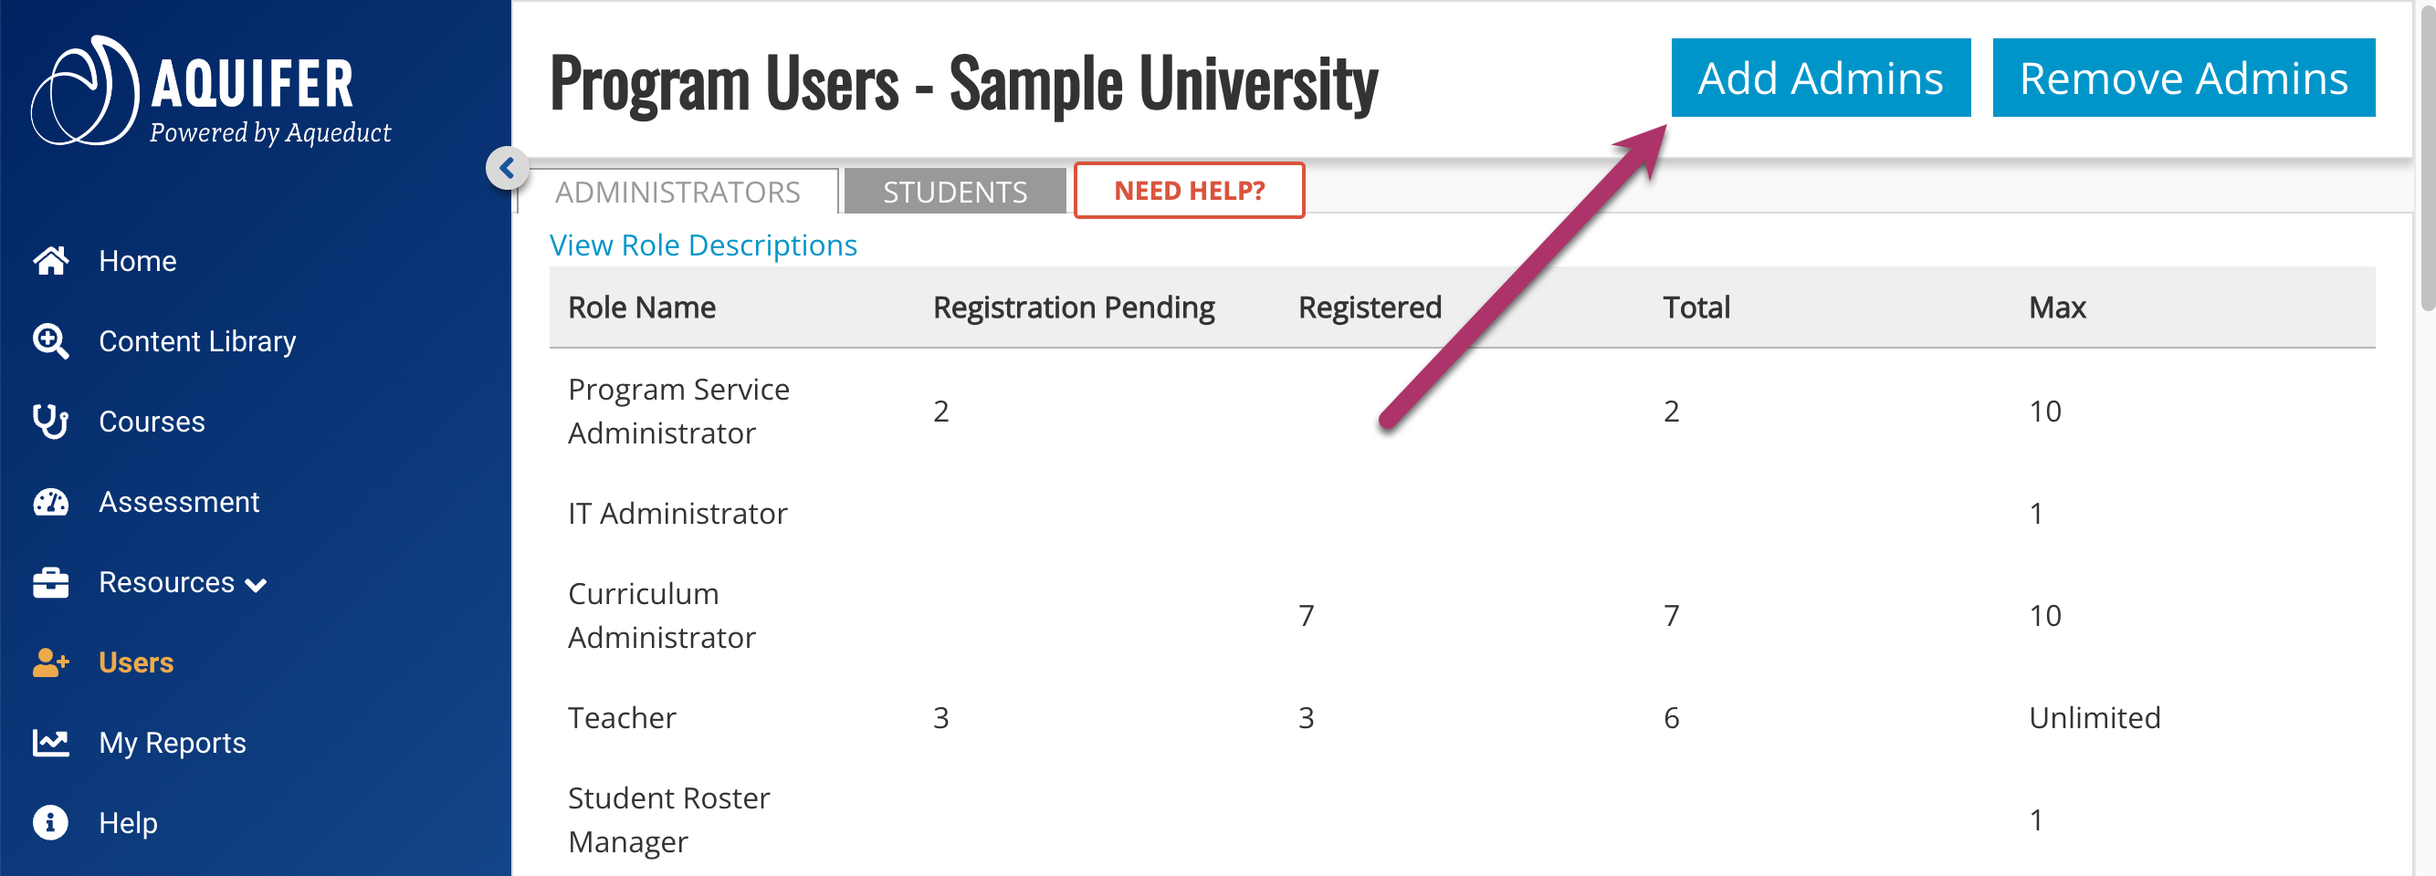Image resolution: width=2436 pixels, height=876 pixels.
Task: Select the Assessment gauge icon
Action: [x=51, y=502]
